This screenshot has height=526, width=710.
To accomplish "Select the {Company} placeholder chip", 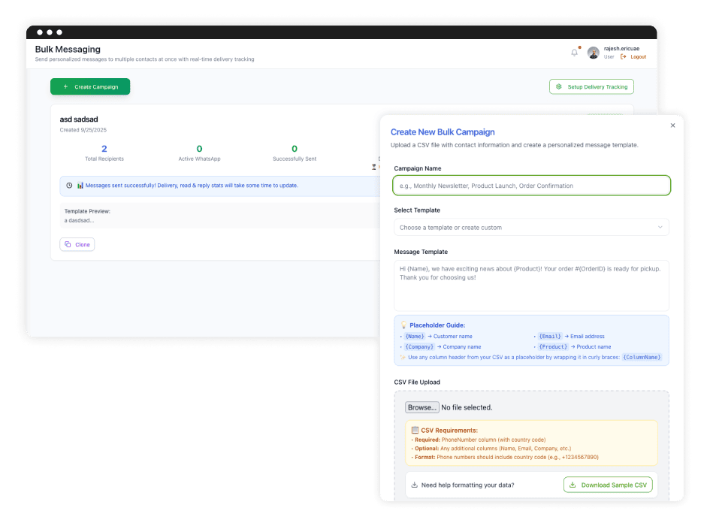I will (x=418, y=346).
